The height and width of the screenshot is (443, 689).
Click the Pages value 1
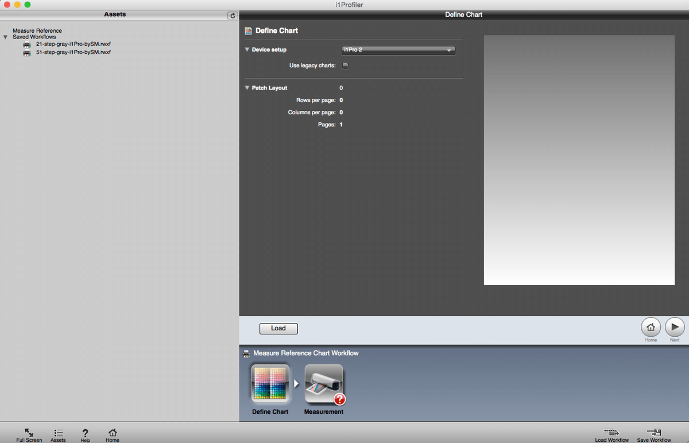[341, 125]
